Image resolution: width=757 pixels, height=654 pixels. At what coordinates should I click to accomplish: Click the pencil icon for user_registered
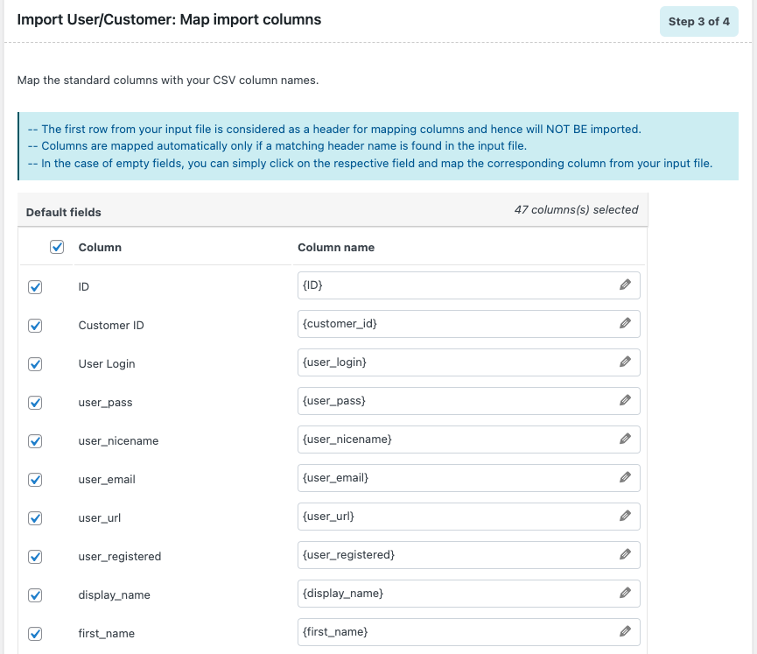click(625, 554)
